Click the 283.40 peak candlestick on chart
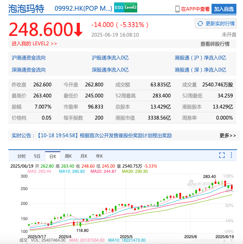243x244 pixels. tap(216, 183)
